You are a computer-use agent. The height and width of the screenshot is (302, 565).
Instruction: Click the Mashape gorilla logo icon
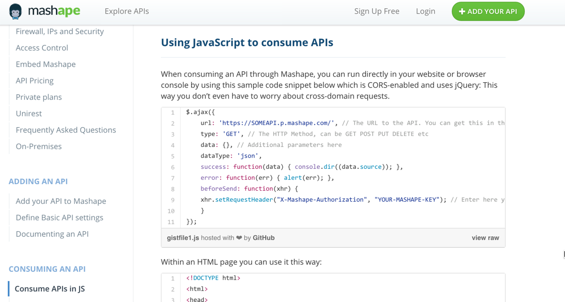pos(15,12)
